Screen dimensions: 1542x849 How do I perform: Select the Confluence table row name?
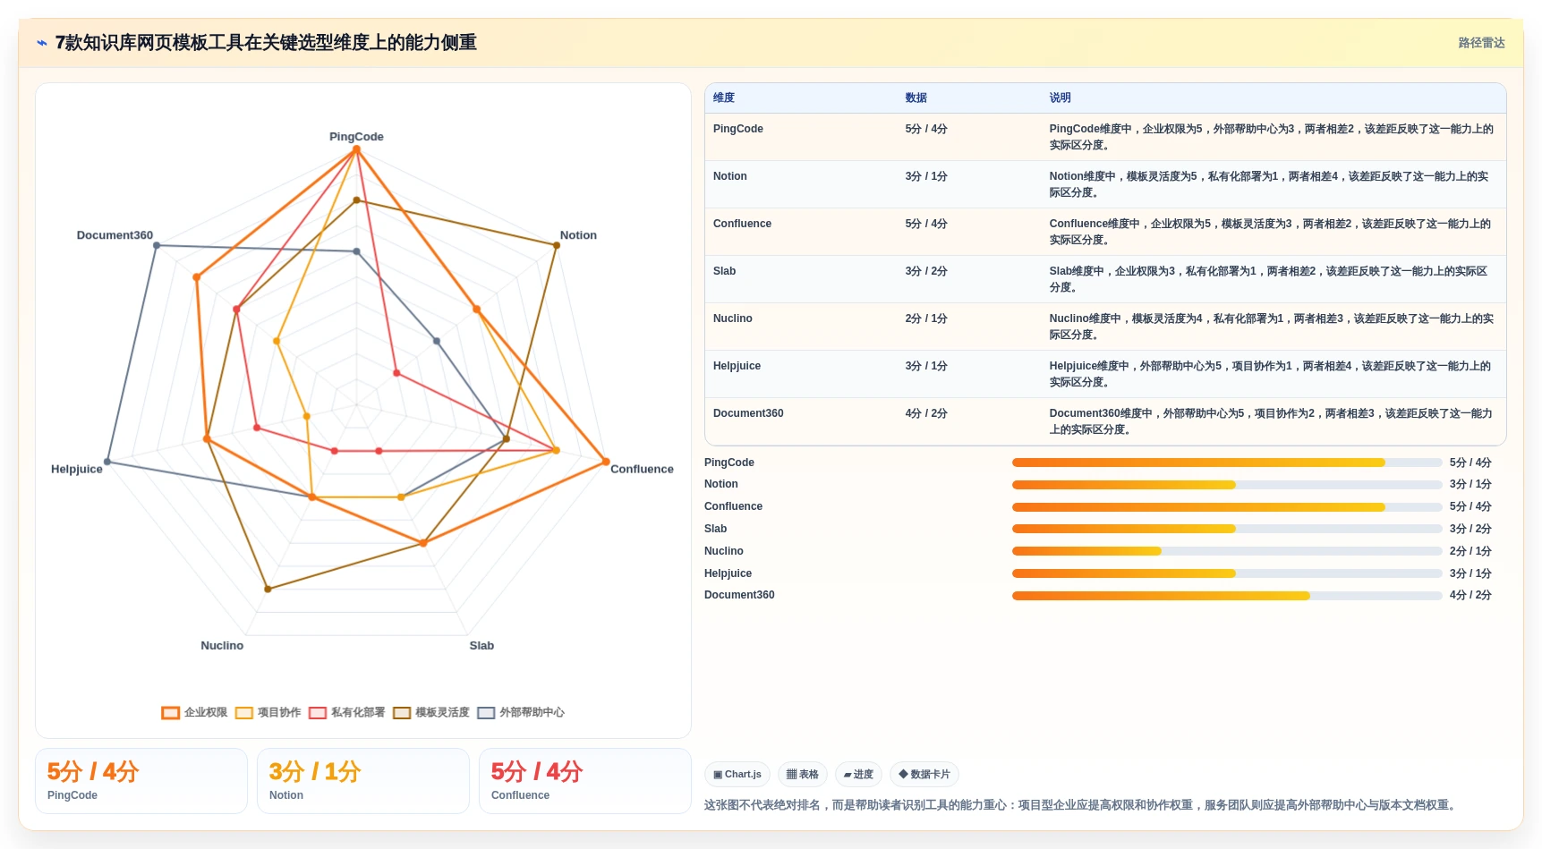point(742,224)
